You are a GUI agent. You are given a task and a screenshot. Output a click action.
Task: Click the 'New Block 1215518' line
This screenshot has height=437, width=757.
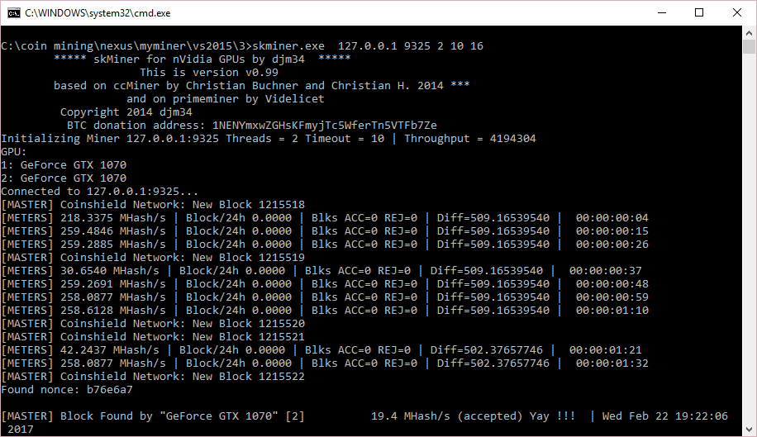click(153, 205)
